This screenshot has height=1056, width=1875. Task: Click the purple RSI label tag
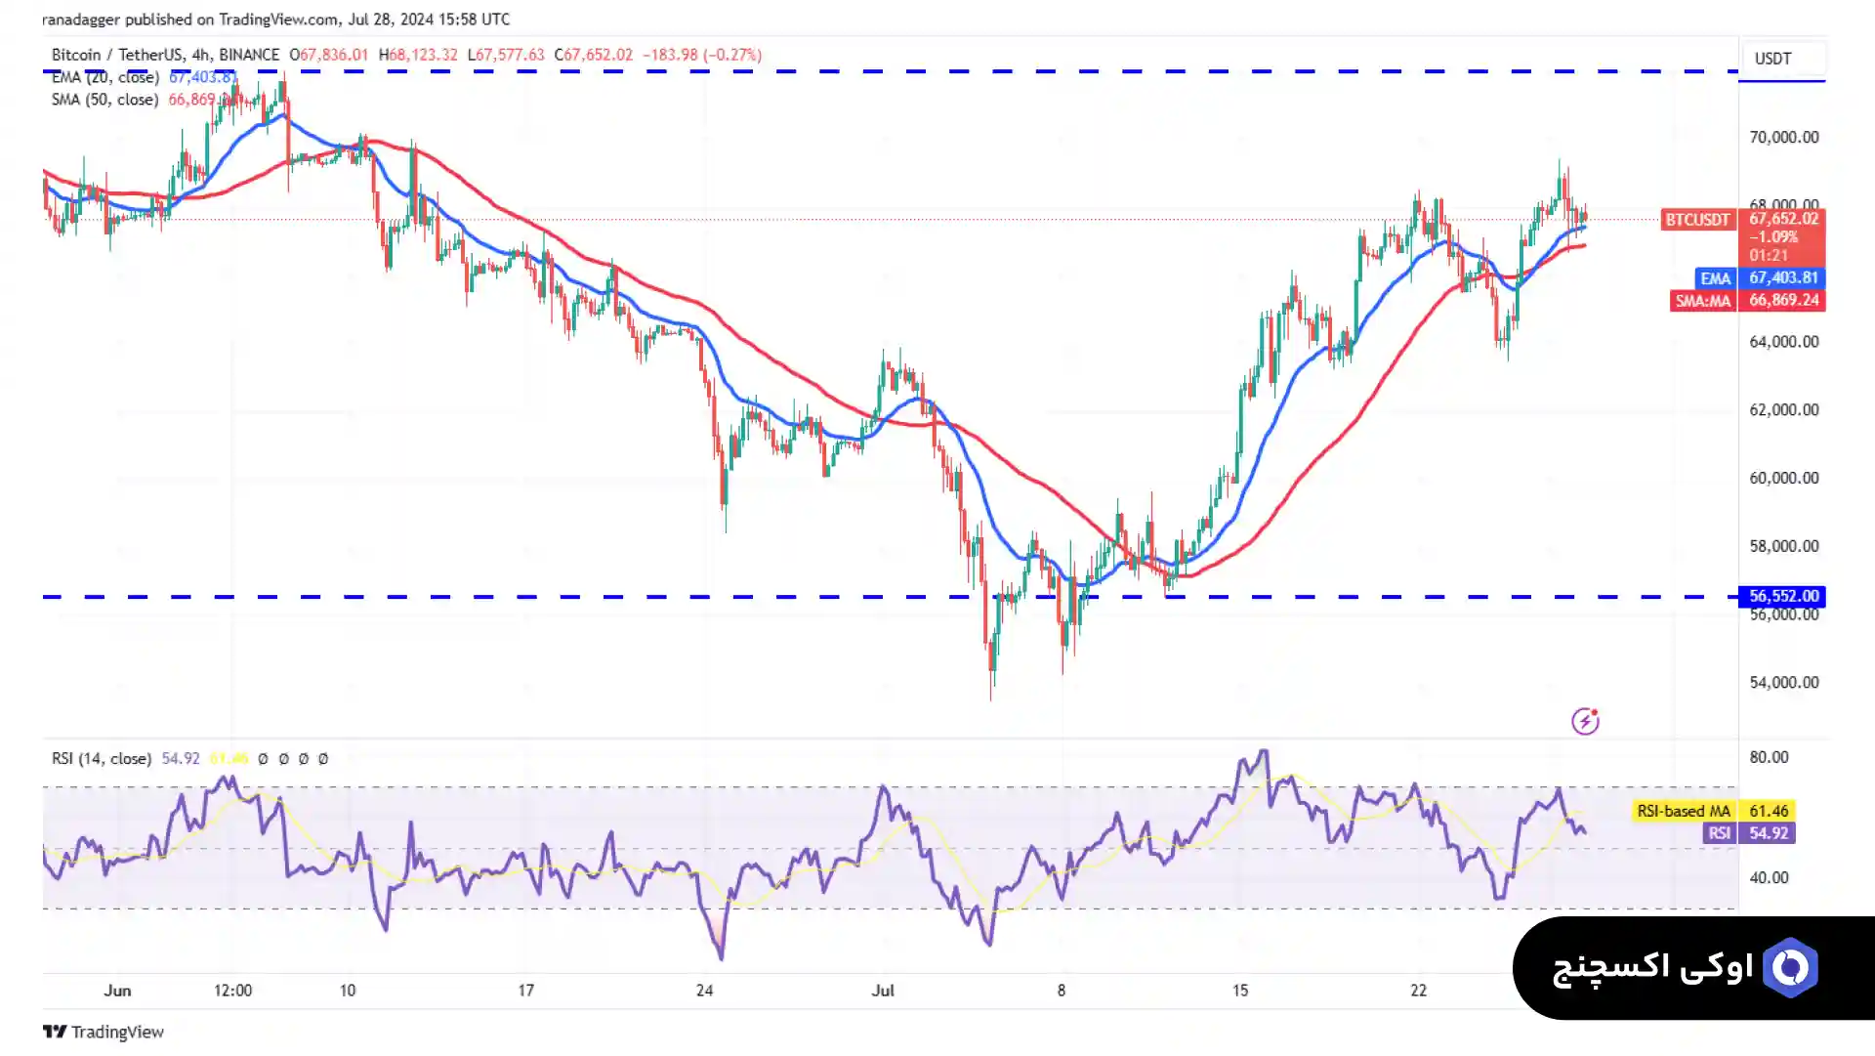[1719, 833]
